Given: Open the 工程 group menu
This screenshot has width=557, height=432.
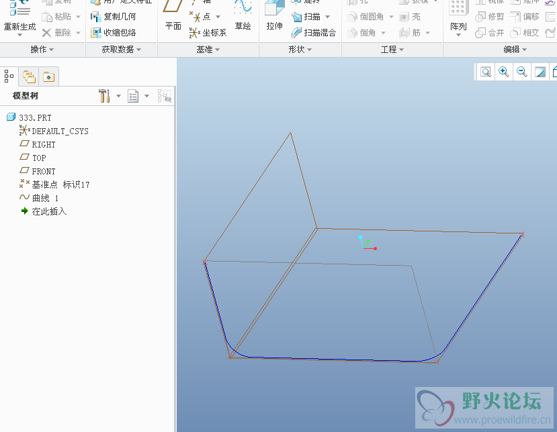Looking at the screenshot, I should tap(392, 49).
